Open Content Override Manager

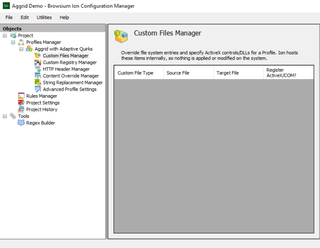tap(71, 76)
